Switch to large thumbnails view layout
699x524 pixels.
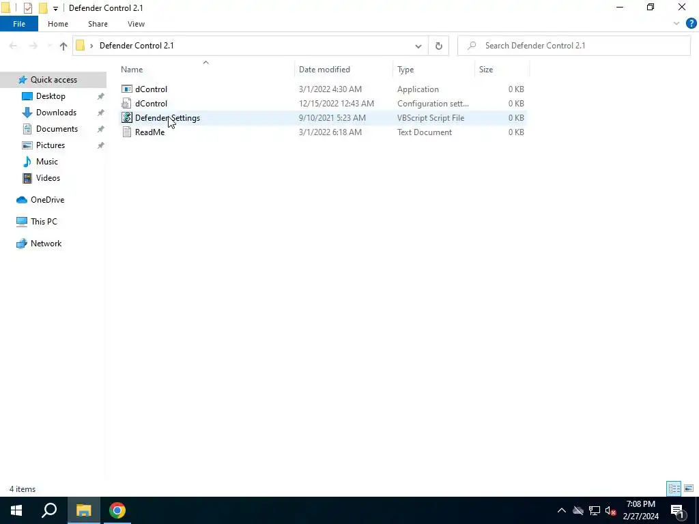click(x=689, y=489)
